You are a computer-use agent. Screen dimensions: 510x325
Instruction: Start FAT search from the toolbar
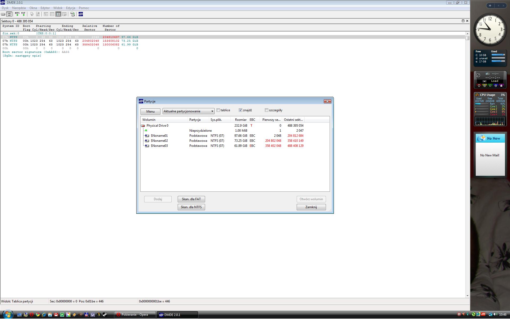coord(23,14)
